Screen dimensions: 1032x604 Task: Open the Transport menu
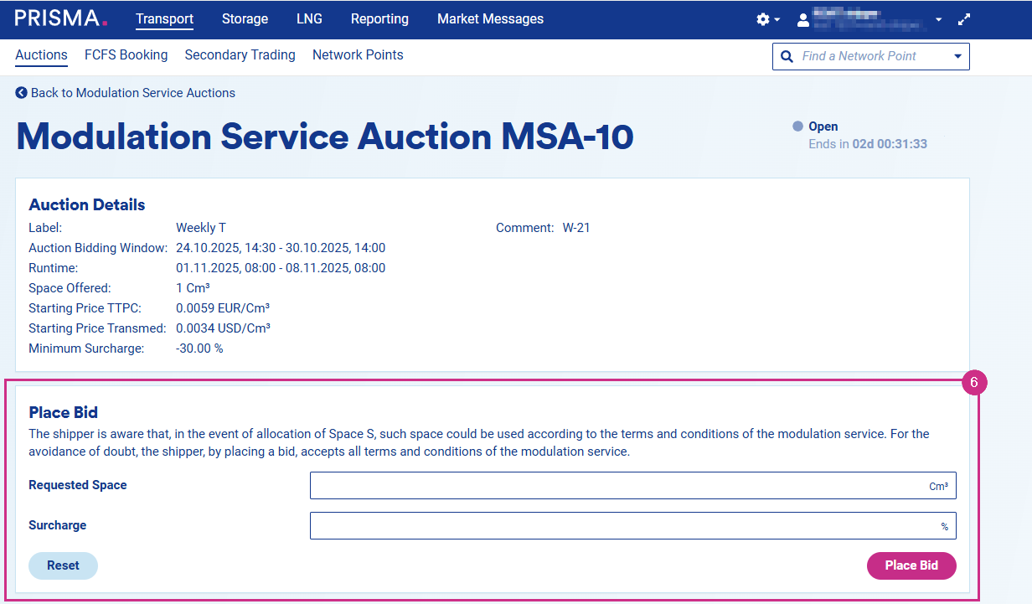coord(164,19)
